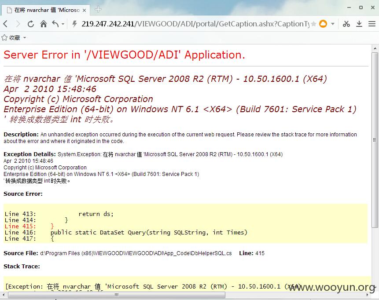Click the scroll up arrow
379x300 pixels.
pos(375,48)
